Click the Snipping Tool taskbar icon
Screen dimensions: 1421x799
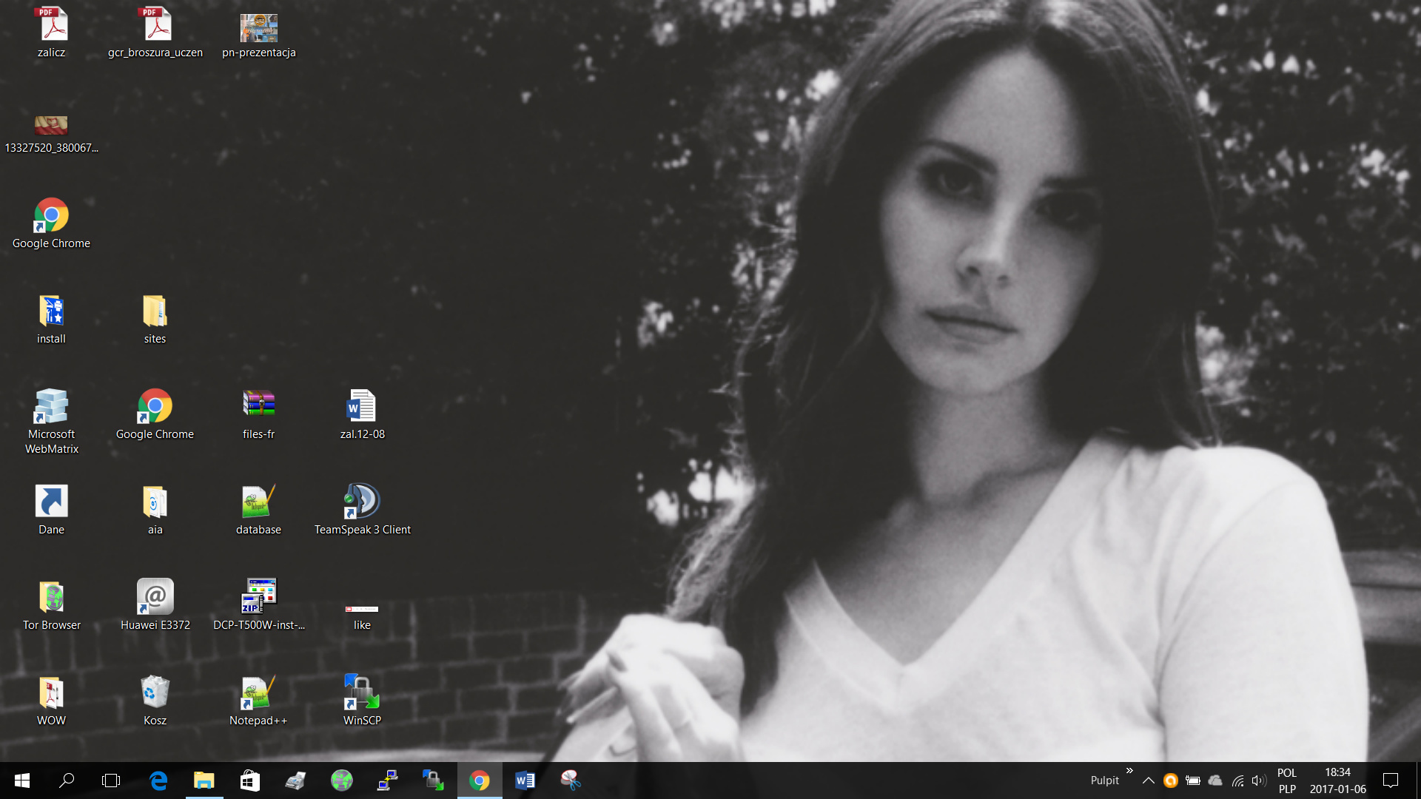point(571,781)
